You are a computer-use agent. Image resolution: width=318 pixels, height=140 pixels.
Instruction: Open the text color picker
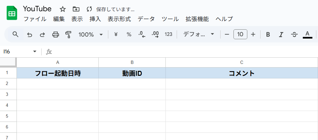[x=307, y=35]
